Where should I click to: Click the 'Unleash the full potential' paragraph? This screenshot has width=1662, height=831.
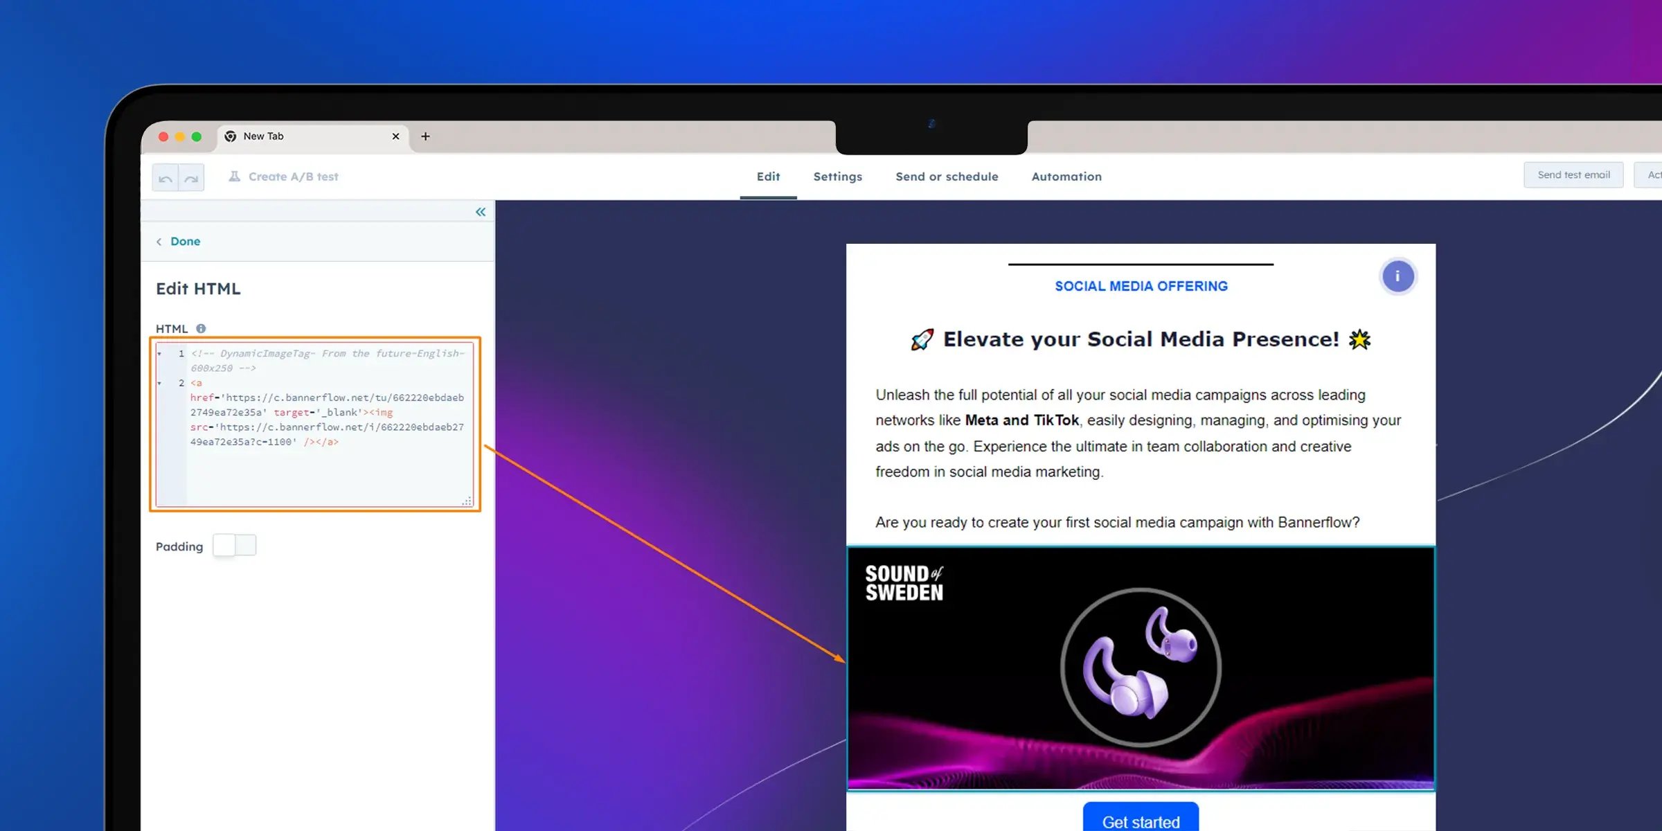1138,434
